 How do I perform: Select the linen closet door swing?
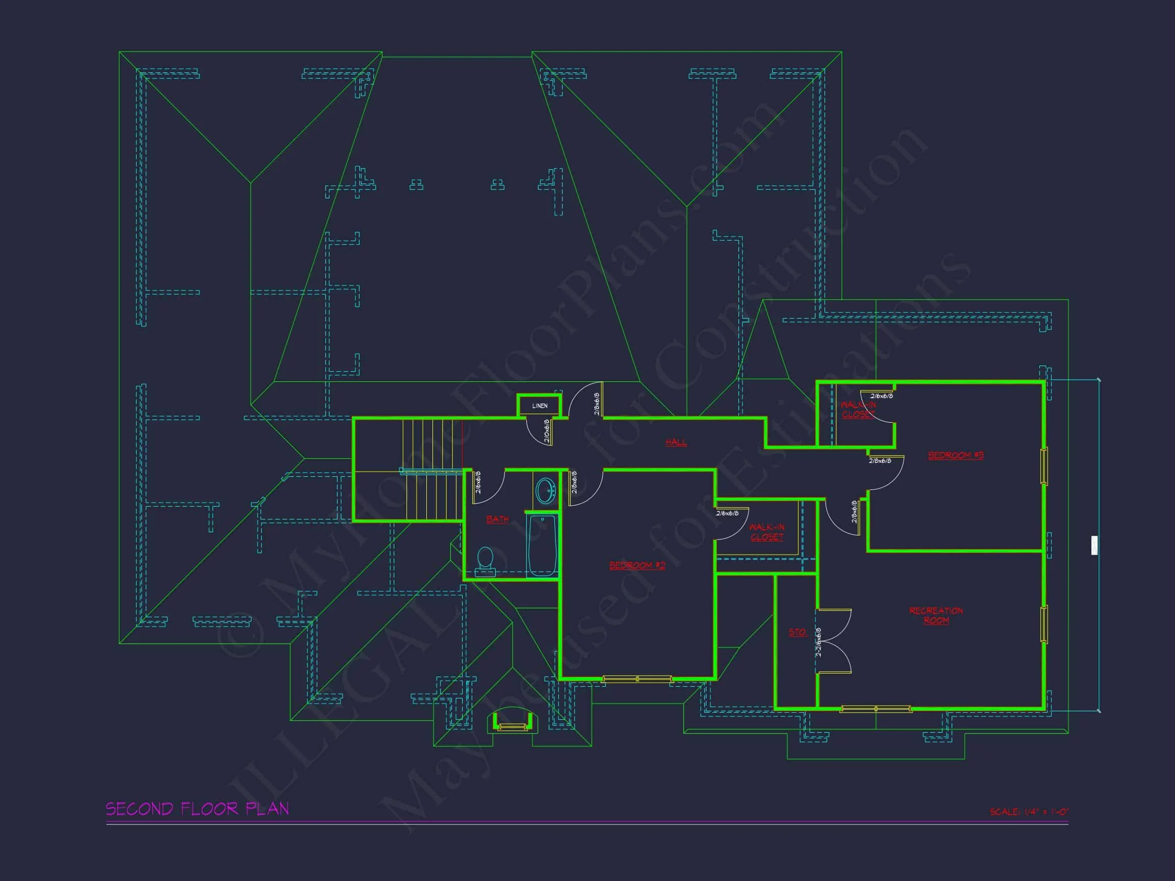[x=538, y=432]
